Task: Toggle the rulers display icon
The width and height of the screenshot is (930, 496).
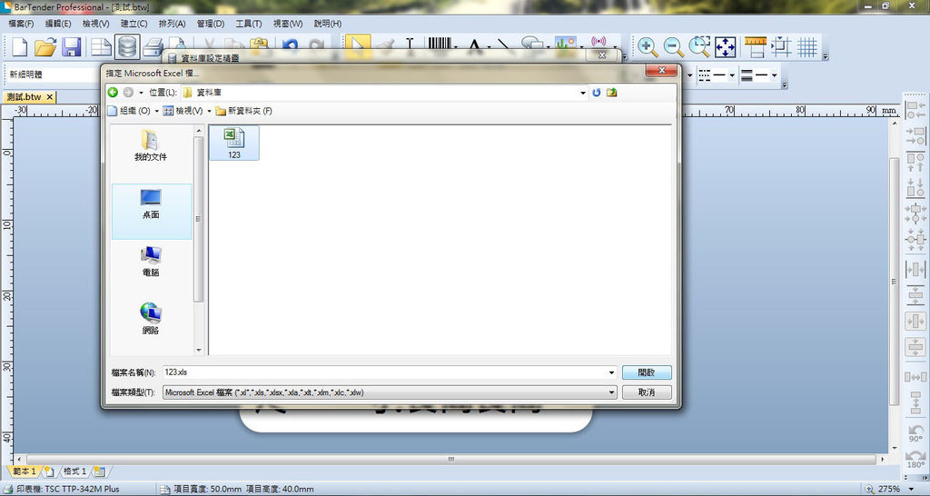Action: tap(756, 47)
